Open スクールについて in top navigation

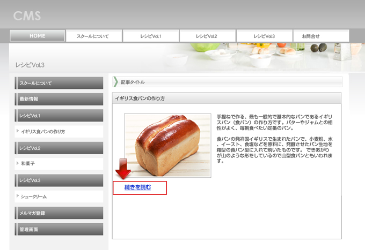coord(93,36)
